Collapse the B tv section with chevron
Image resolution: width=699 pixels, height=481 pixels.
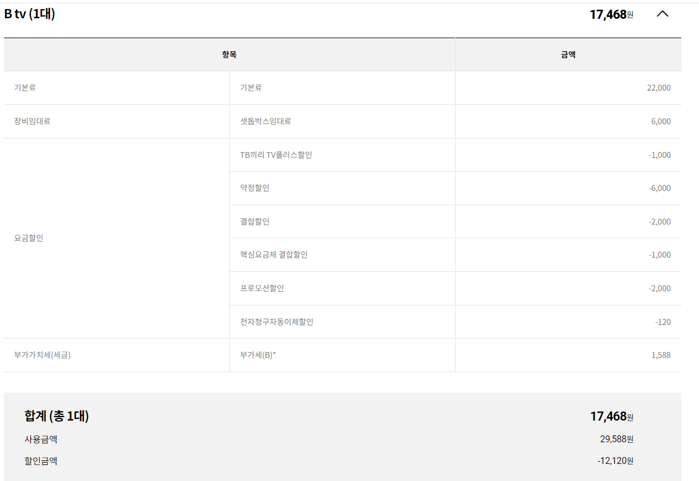[x=662, y=14]
